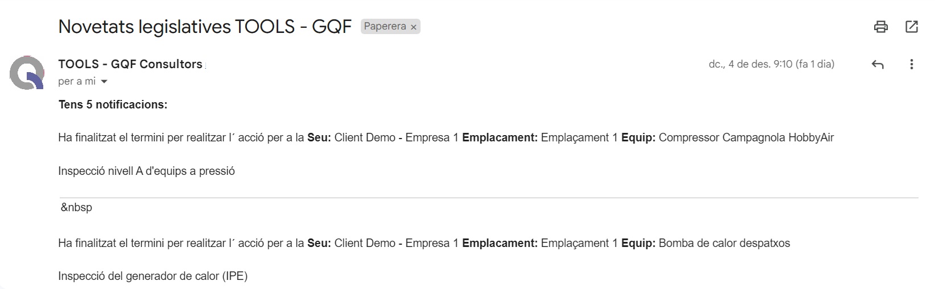Viewport: 935px width, 289px height.
Task: Print this email with the printer icon
Action: coord(880,27)
